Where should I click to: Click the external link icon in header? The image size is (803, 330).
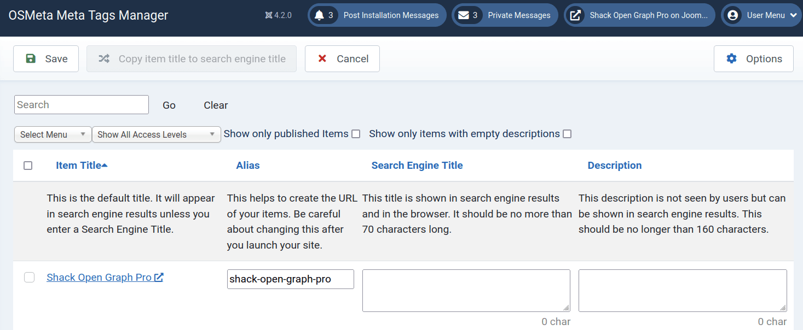tap(575, 15)
